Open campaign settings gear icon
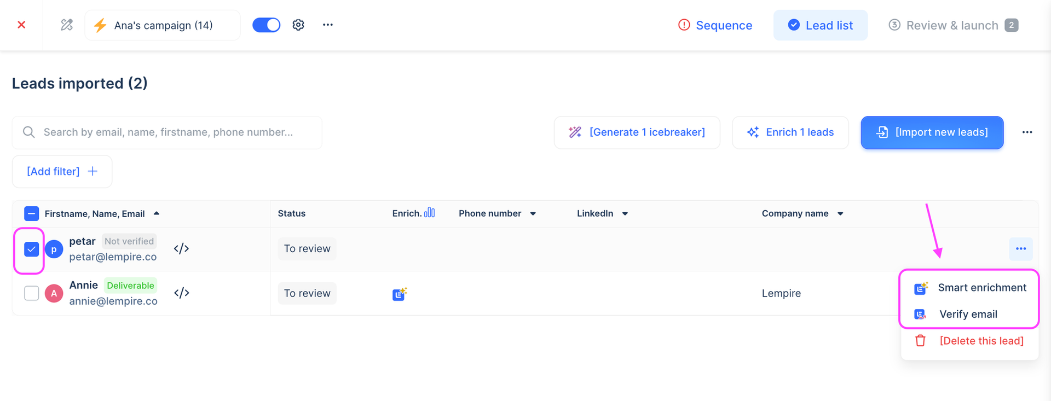Image resolution: width=1051 pixels, height=401 pixels. pyautogui.click(x=298, y=25)
